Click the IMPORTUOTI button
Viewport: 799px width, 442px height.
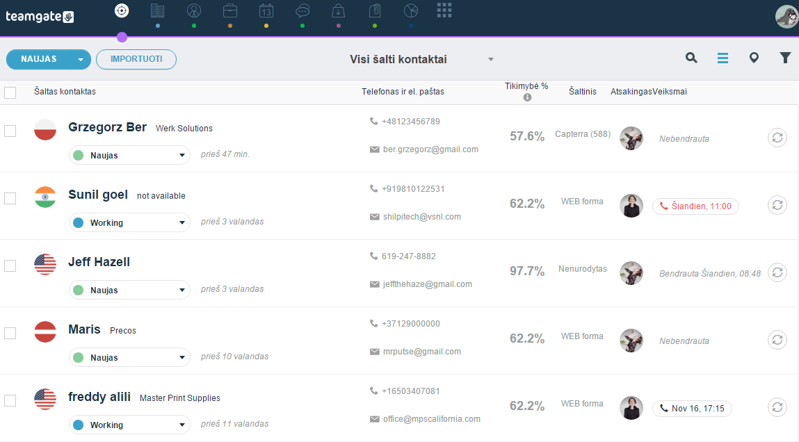(x=136, y=59)
